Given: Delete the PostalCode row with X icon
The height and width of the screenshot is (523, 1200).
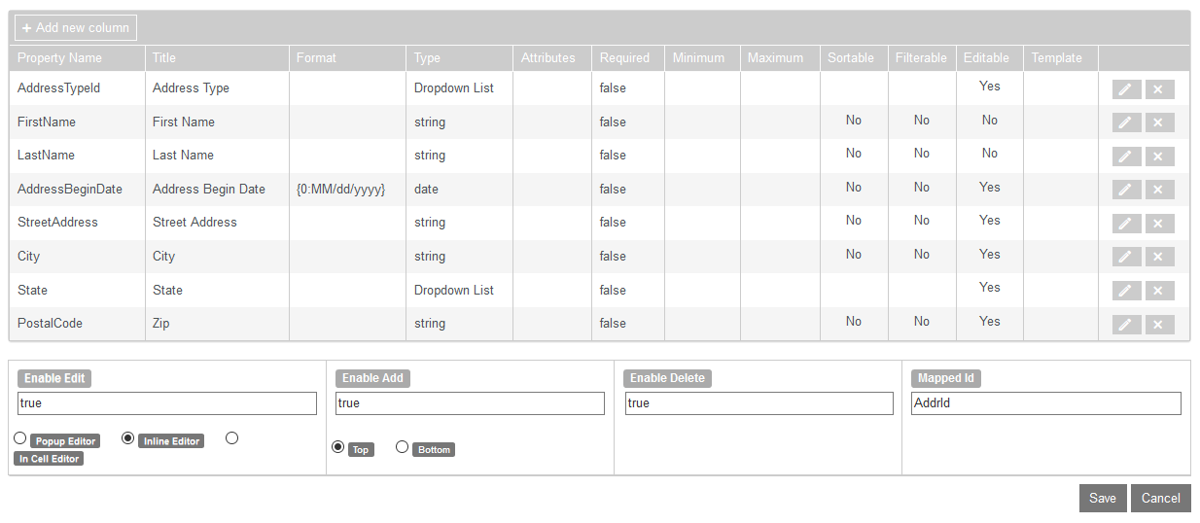Looking at the screenshot, I should click(x=1159, y=325).
